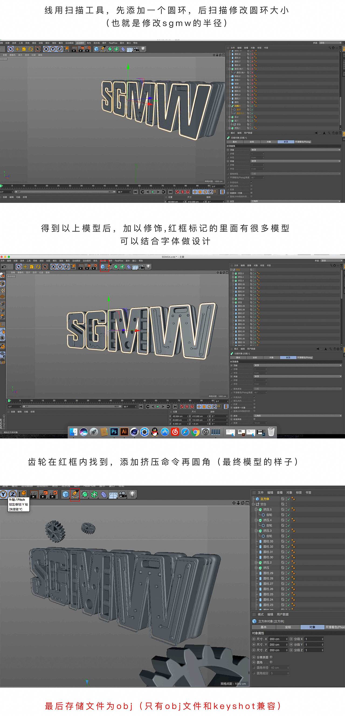
Task: Click the 尺寸 . Y stepper arrows, bottom screenshot
Action: (x=287, y=645)
